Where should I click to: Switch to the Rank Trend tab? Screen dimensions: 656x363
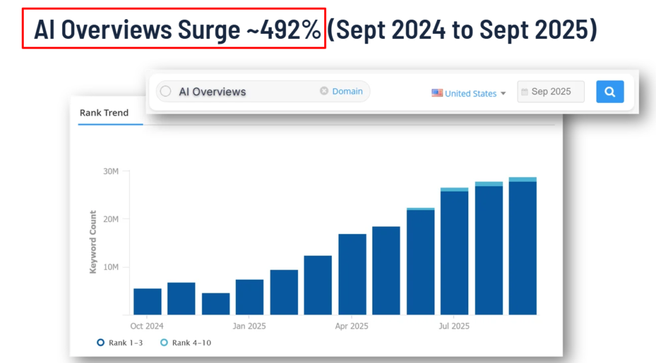[104, 112]
